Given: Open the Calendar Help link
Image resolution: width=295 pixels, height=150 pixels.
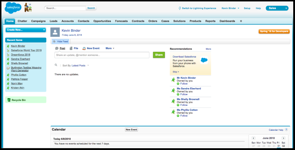Looking at the screenshot, I should [276, 130].
